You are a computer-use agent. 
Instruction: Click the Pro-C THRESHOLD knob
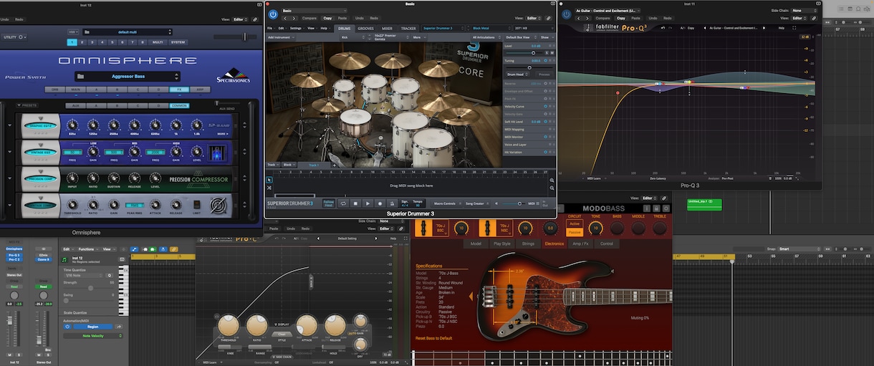(228, 326)
